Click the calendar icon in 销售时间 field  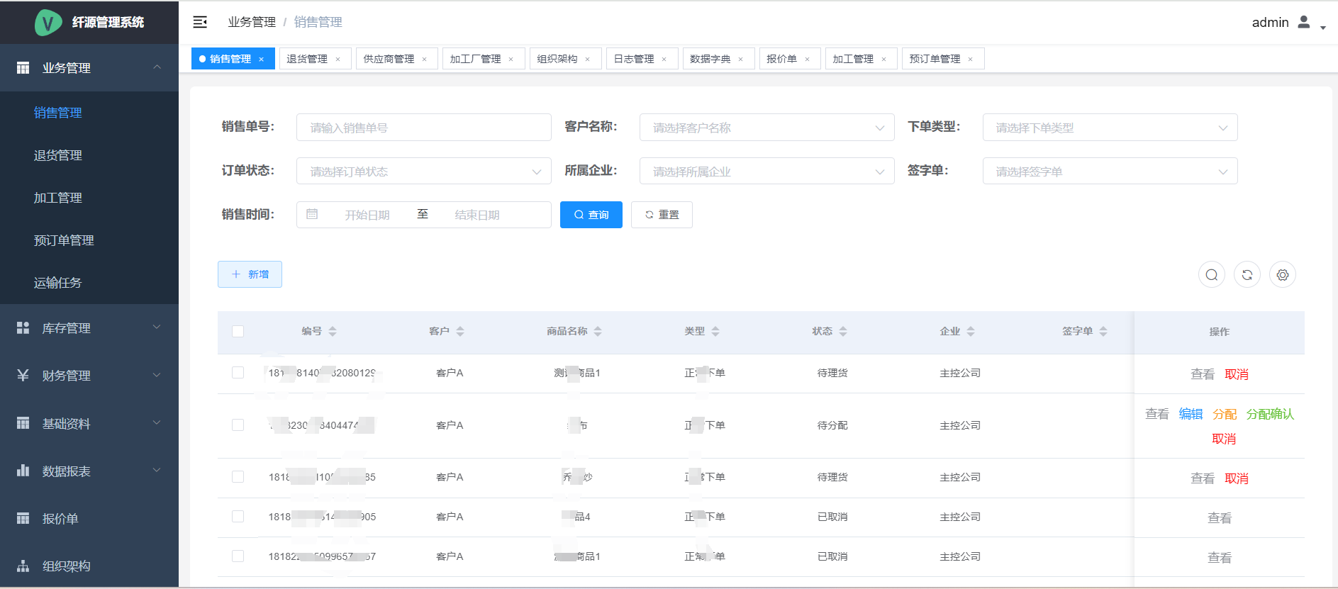coord(312,214)
